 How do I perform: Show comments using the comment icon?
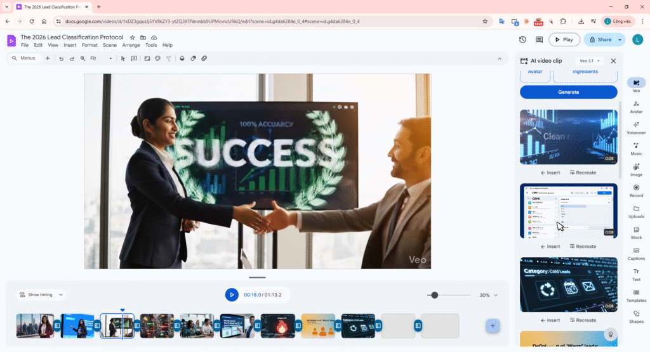pyautogui.click(x=539, y=39)
